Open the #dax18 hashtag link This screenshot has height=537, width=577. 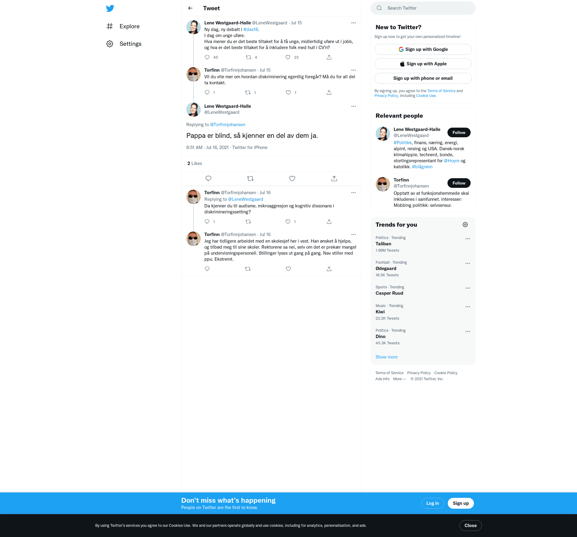coord(251,29)
